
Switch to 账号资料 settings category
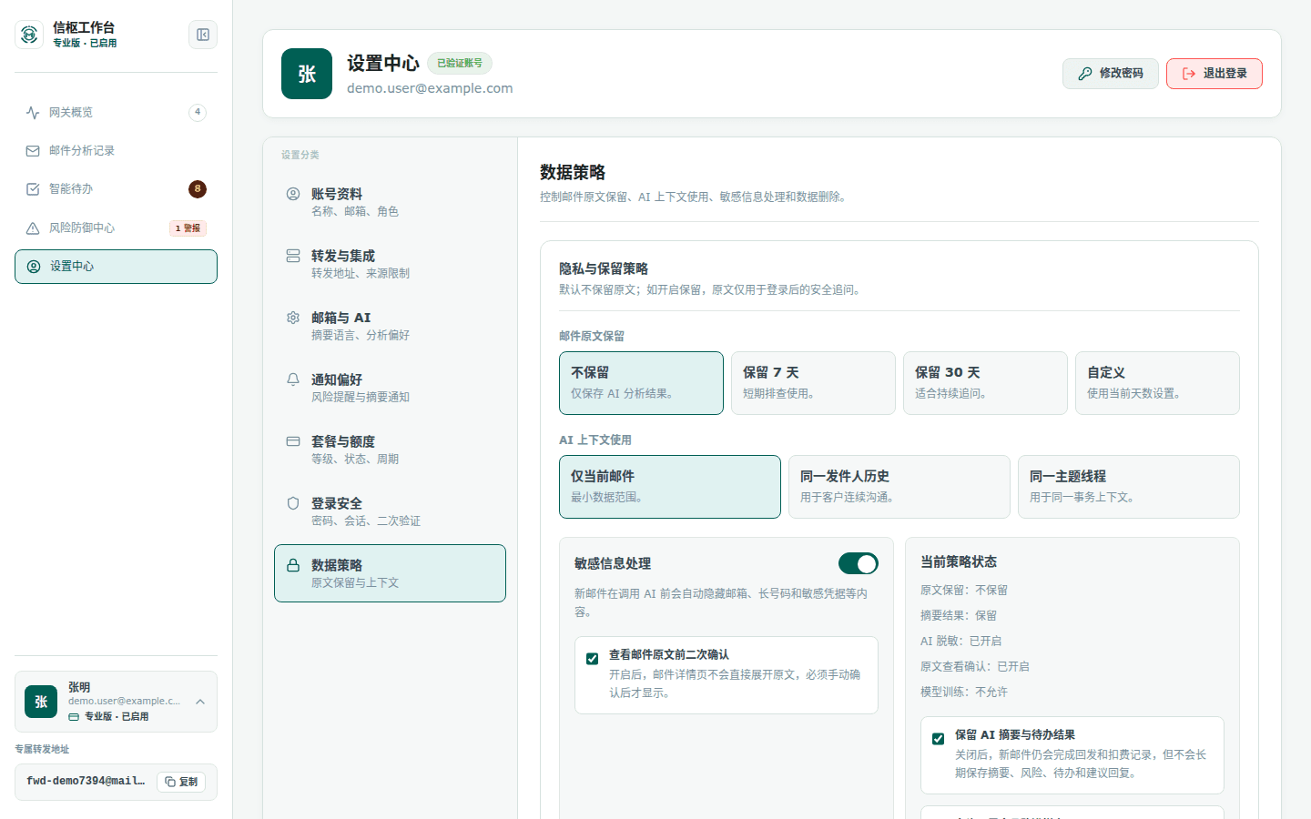390,202
